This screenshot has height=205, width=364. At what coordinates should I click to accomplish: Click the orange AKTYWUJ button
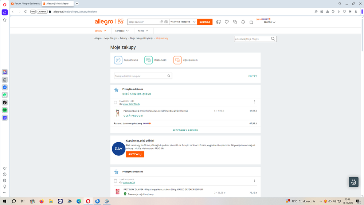click(x=135, y=154)
